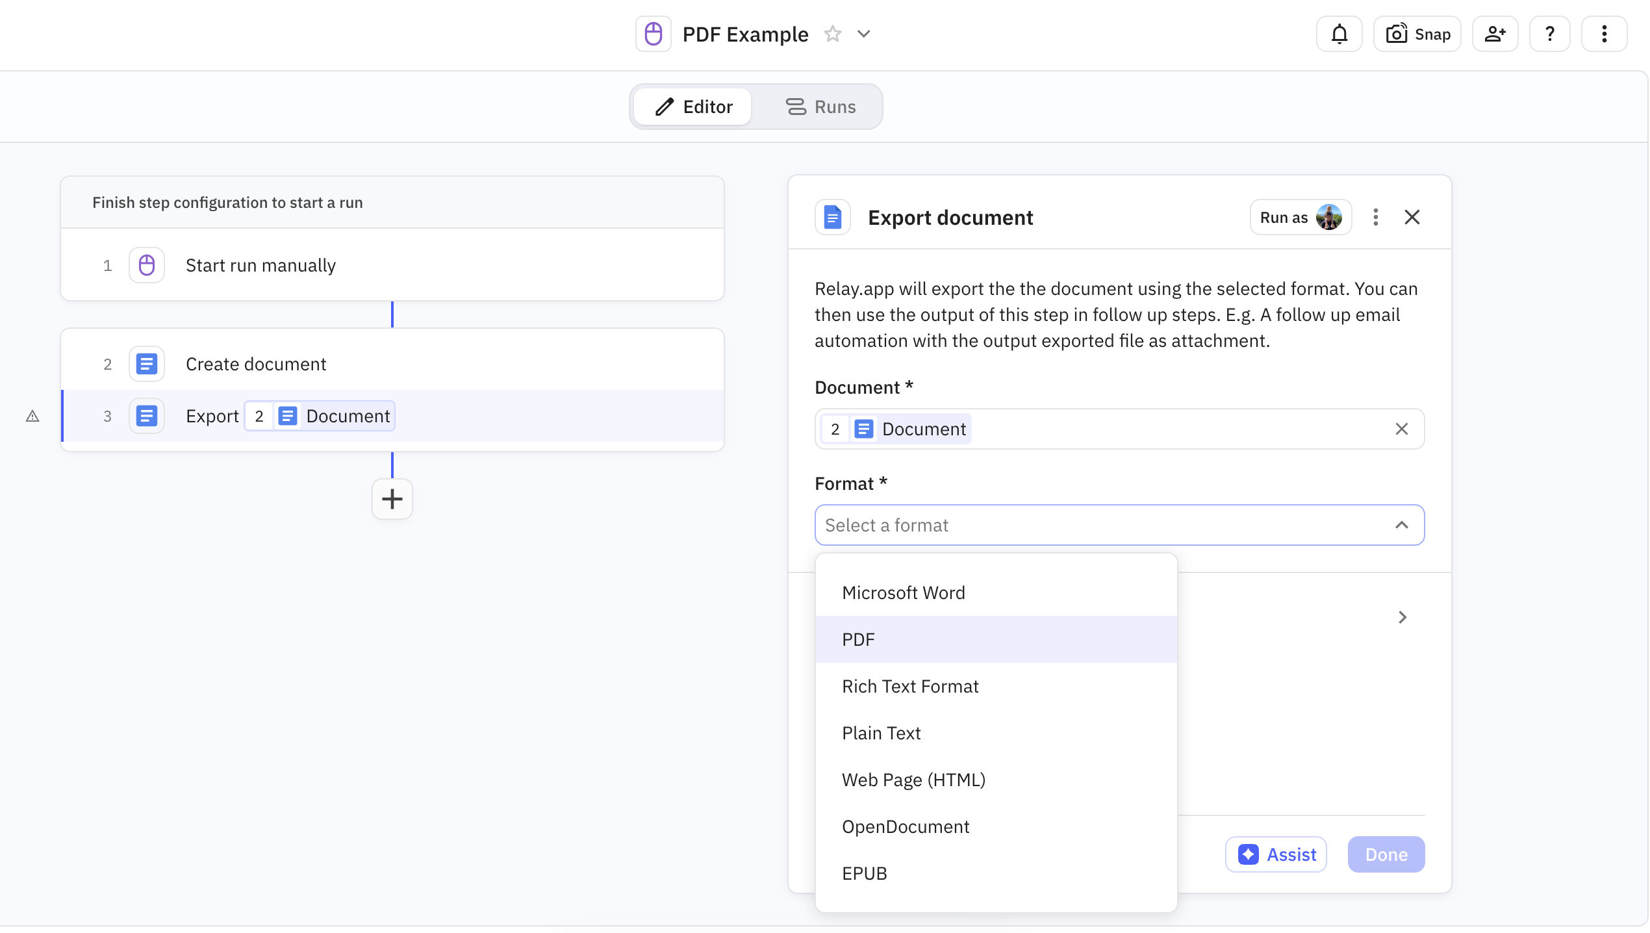Clear the selected Document field
The width and height of the screenshot is (1650, 933).
pos(1401,429)
